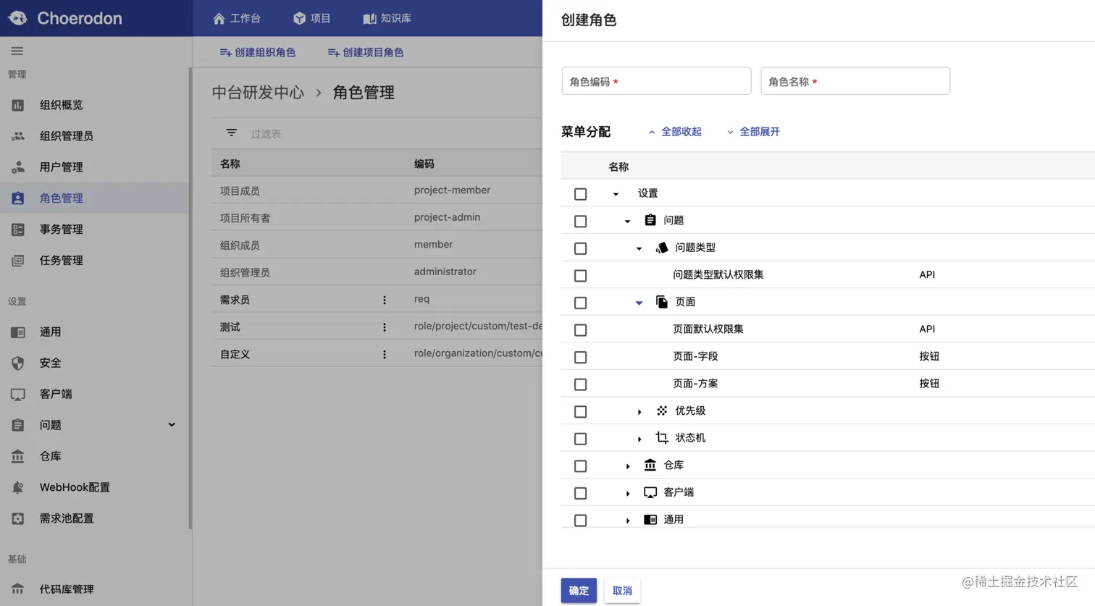This screenshot has width=1095, height=606.
Task: Select 事务管理 in the sidebar menu
Action: pyautogui.click(x=94, y=229)
